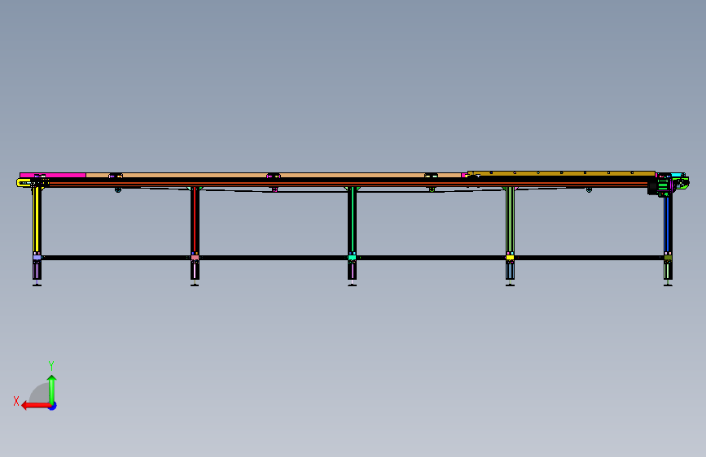Select the olive green support leg
The width and height of the screenshot is (706, 457).
(510, 220)
